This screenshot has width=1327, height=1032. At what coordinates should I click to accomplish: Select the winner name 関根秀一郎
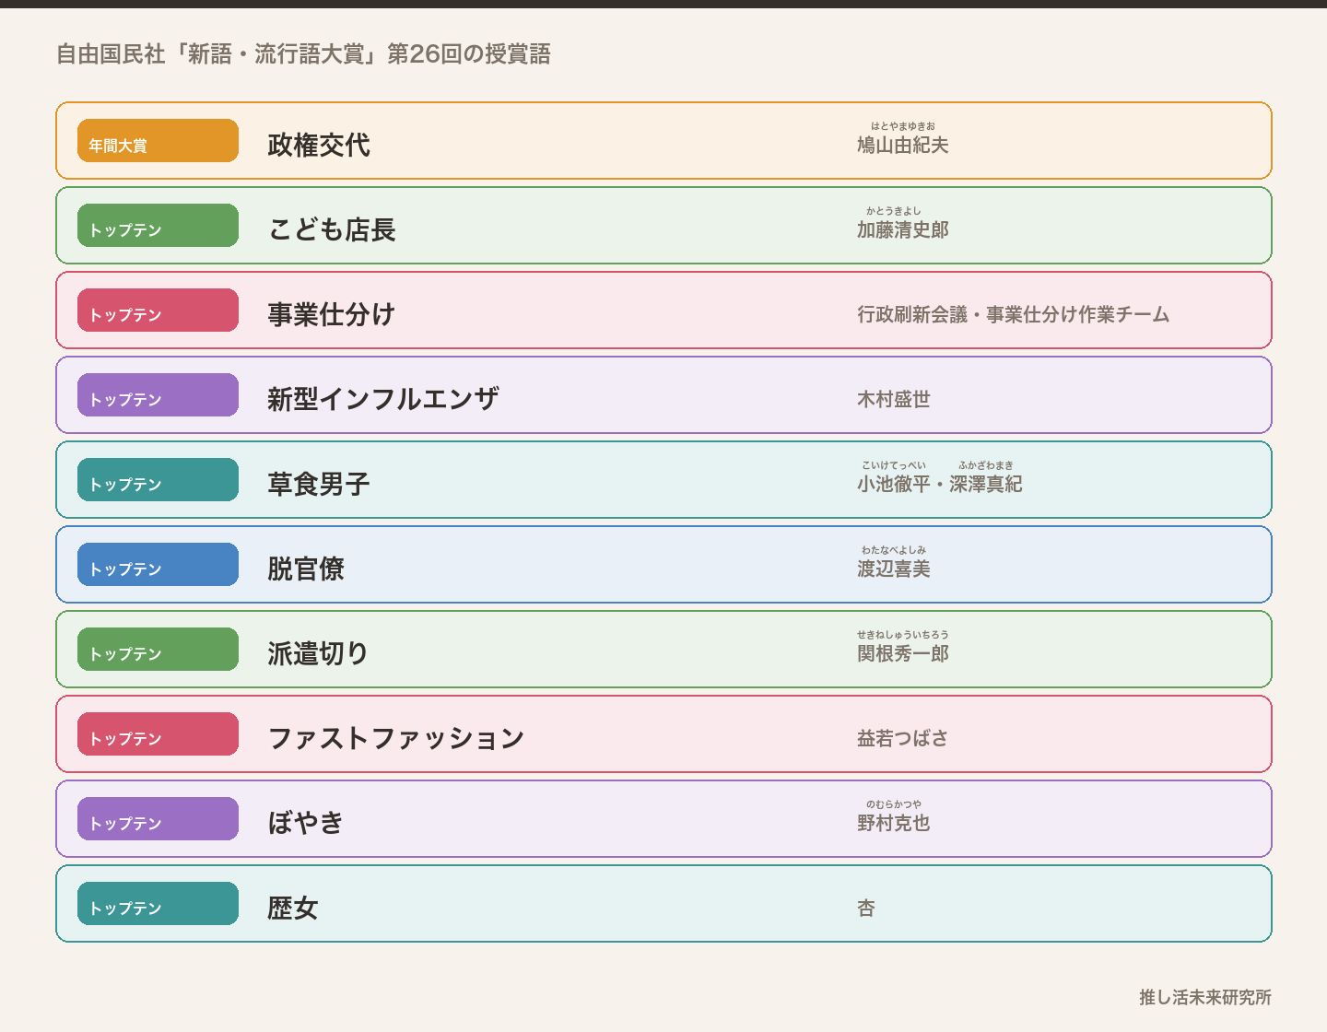903,653
